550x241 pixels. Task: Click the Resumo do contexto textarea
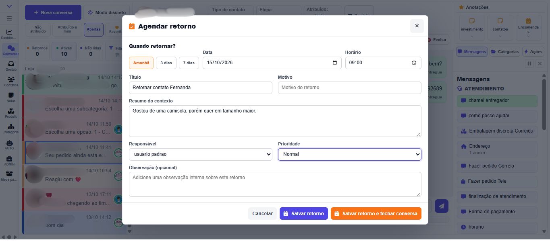[275, 121]
